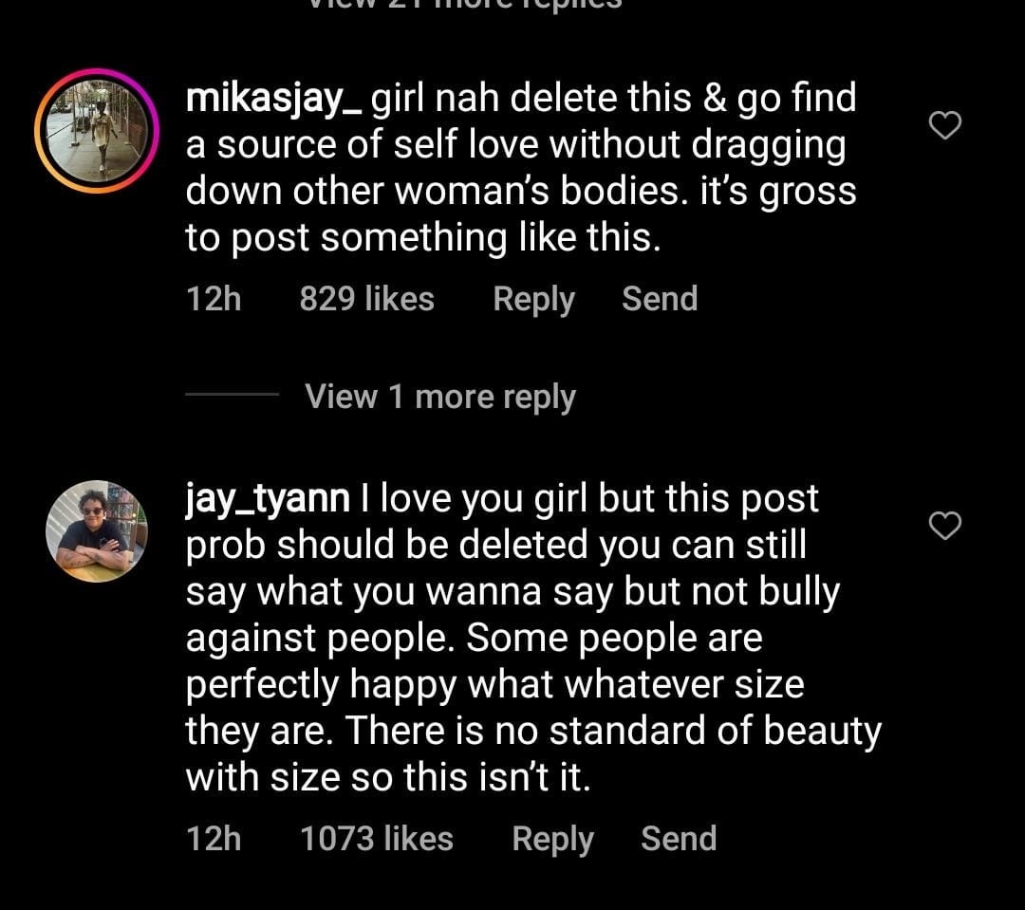The height and width of the screenshot is (910, 1025).
Task: Send mikasjay_'s comment to someone
Action: [x=660, y=299]
